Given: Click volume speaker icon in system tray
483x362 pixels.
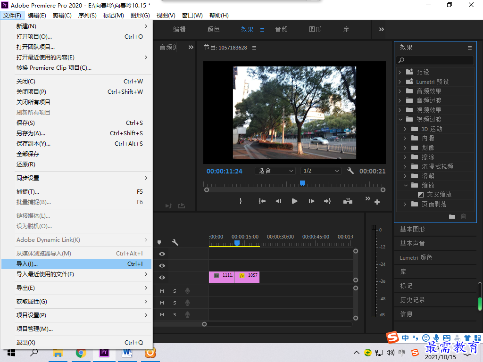Looking at the screenshot, I should tap(390, 353).
